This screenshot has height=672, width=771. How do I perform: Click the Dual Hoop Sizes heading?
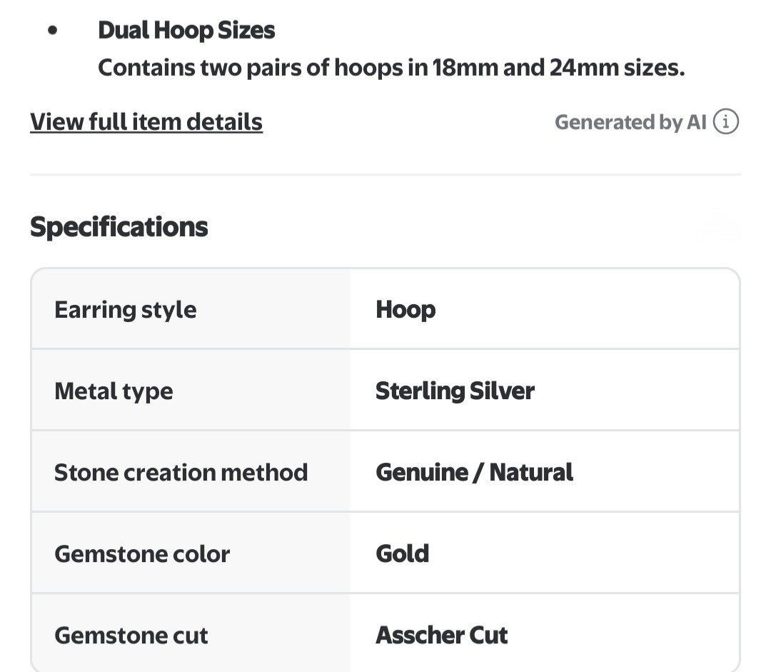186,30
